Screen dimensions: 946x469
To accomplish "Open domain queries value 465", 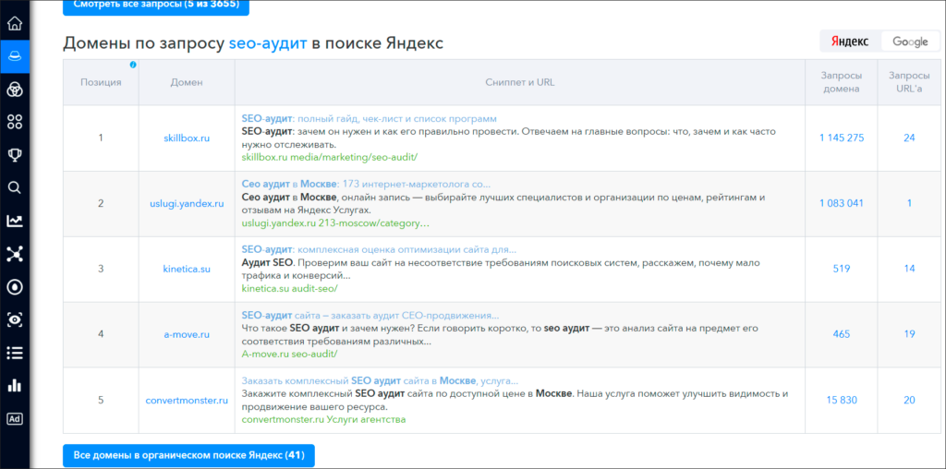I will pos(841,334).
